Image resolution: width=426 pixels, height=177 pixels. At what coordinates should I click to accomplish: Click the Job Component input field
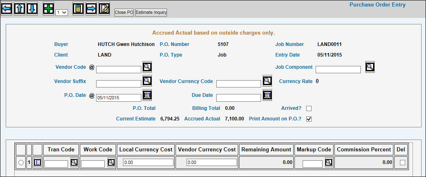coord(338,70)
